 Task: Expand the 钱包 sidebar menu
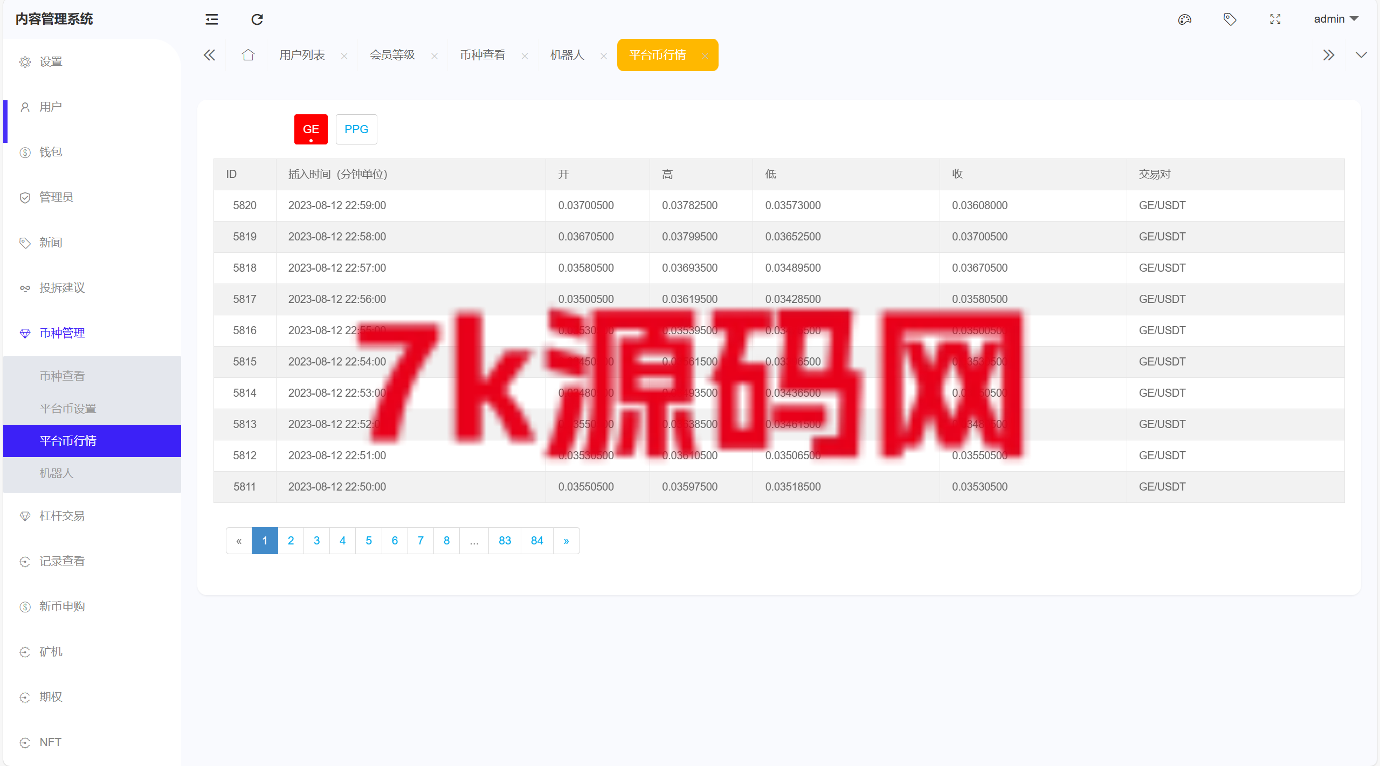click(92, 152)
